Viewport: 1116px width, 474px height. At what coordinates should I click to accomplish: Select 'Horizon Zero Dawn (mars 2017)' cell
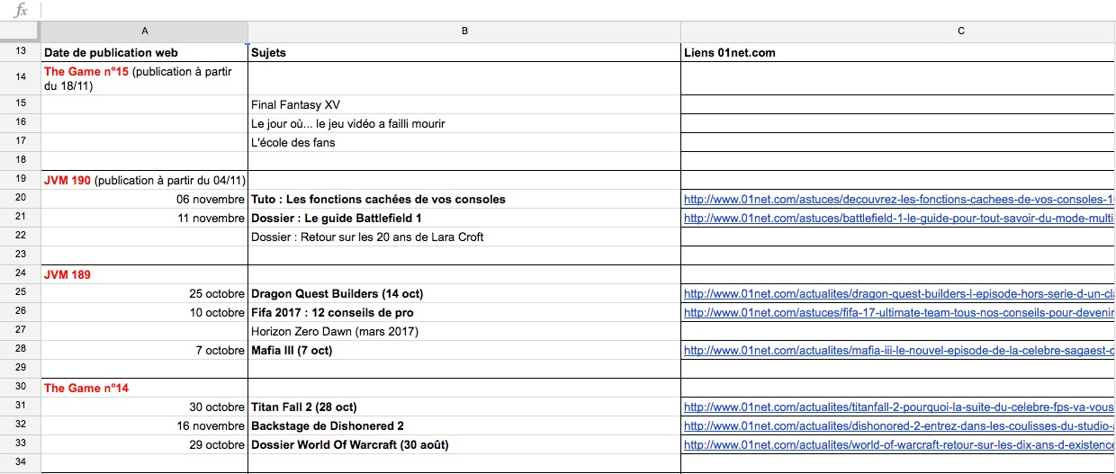coord(464,331)
